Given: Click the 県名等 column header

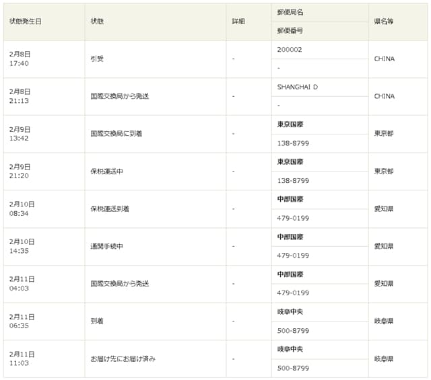Looking at the screenshot, I should (x=398, y=22).
